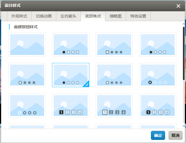This screenshot has width=186, height=143.
Task: Select the gray ring dots style, third row left
Action: 27,105
